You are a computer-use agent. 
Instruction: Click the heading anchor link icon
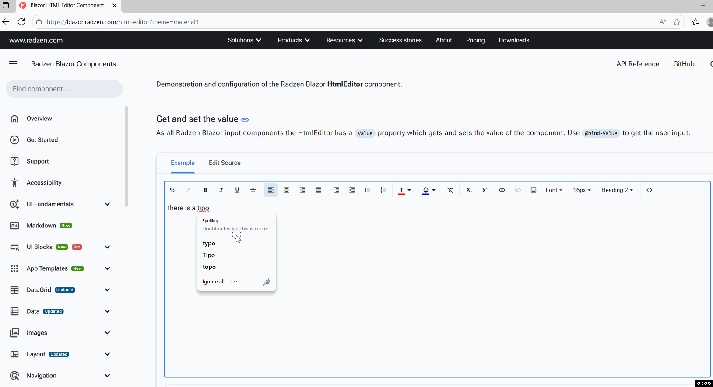click(245, 119)
